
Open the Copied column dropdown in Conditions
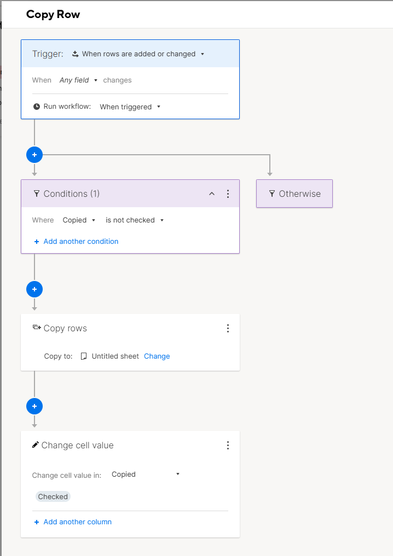[x=79, y=220]
